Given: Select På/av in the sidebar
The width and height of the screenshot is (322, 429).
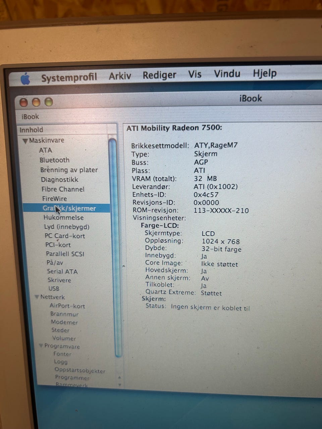Looking at the screenshot, I should (55, 262).
